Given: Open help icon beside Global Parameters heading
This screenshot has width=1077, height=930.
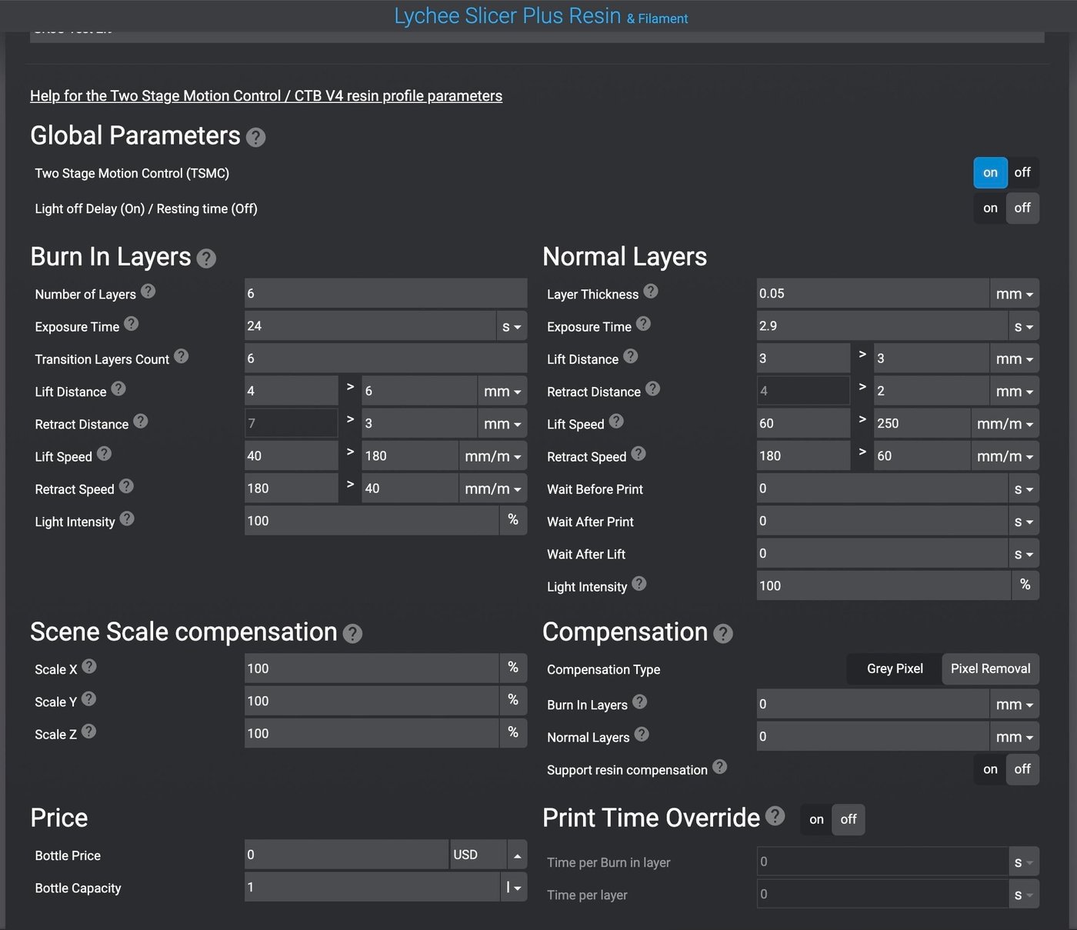Looking at the screenshot, I should (255, 137).
